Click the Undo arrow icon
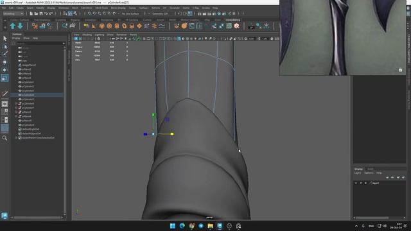 pyautogui.click(x=46, y=13)
